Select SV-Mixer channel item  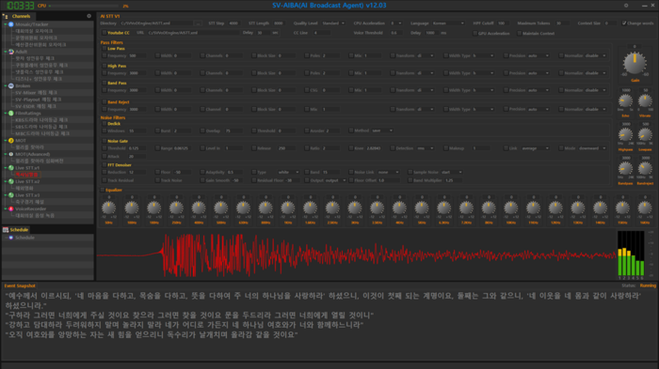[36, 92]
